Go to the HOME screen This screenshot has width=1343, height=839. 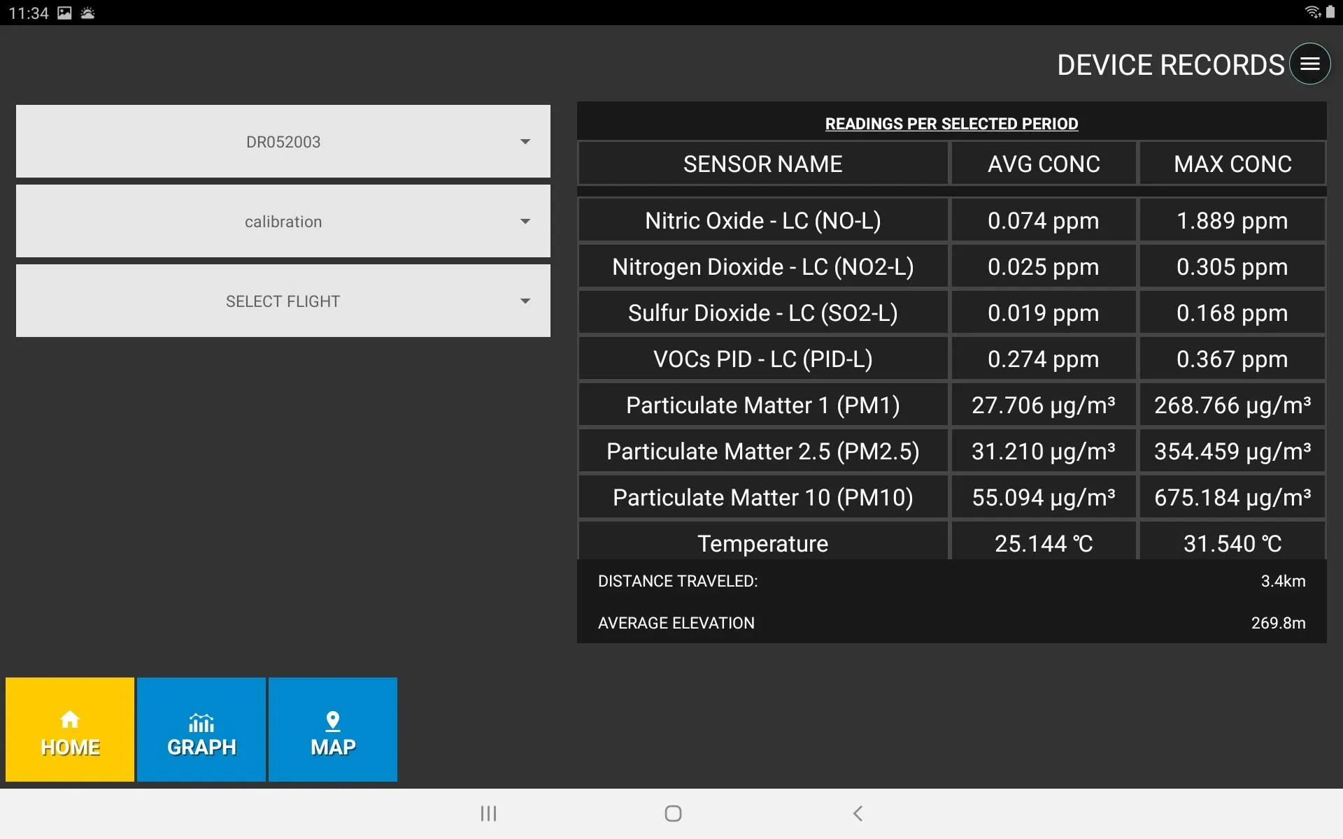click(x=70, y=729)
